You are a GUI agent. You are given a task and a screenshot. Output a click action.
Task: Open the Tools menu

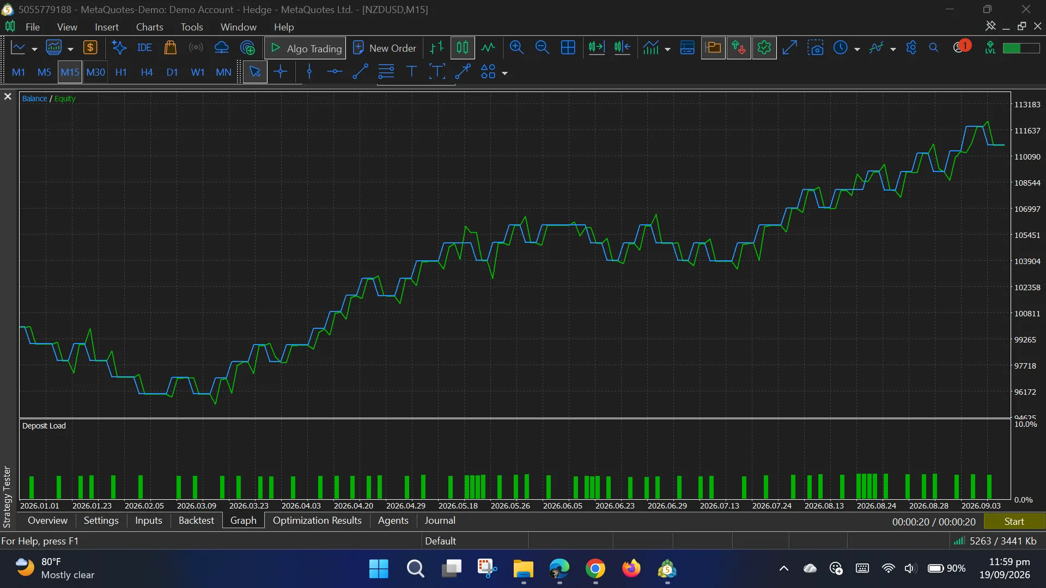click(x=192, y=27)
